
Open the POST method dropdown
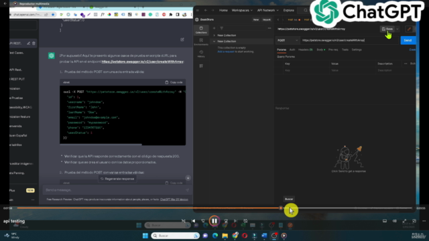288,40
